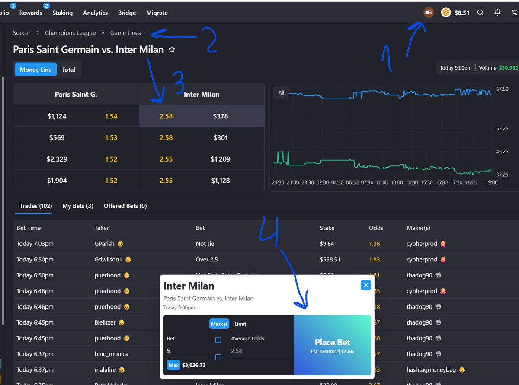
Task: Click Bet Time column header
Action: (x=29, y=228)
